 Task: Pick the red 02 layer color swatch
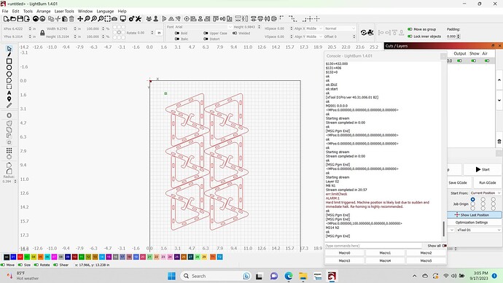[x=20, y=257]
